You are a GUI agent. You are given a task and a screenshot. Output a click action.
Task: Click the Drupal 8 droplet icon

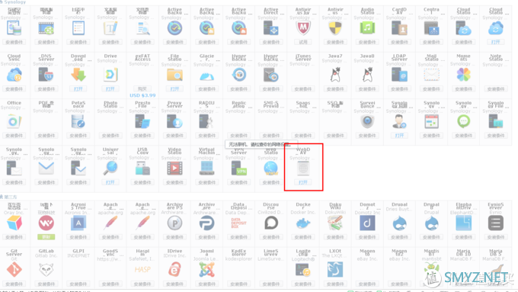(x=431, y=223)
